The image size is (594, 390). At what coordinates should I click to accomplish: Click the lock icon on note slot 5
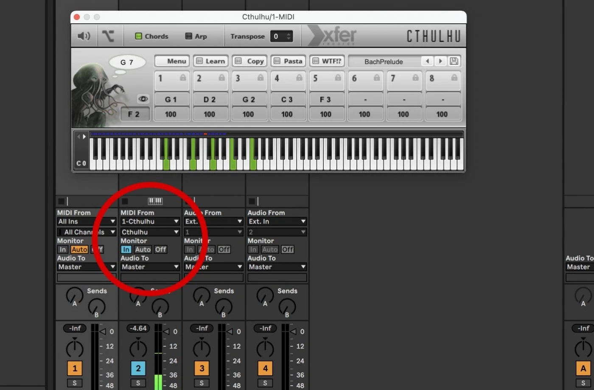338,78
